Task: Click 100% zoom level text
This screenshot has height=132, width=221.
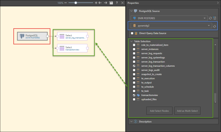Action: click(x=60, y=3)
